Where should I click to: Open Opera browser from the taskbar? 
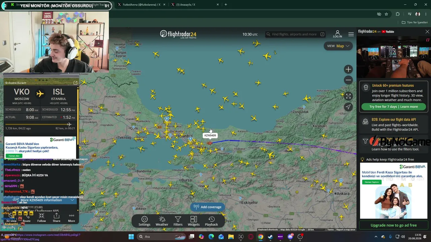tap(251, 237)
